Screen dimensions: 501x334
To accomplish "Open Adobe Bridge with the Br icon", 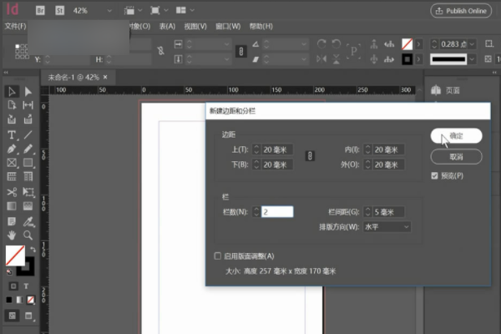I will (x=41, y=10).
